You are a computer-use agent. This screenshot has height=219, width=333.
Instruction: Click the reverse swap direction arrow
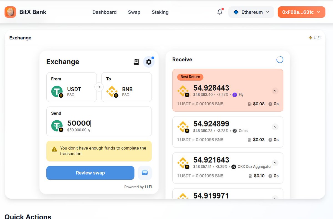99,87
